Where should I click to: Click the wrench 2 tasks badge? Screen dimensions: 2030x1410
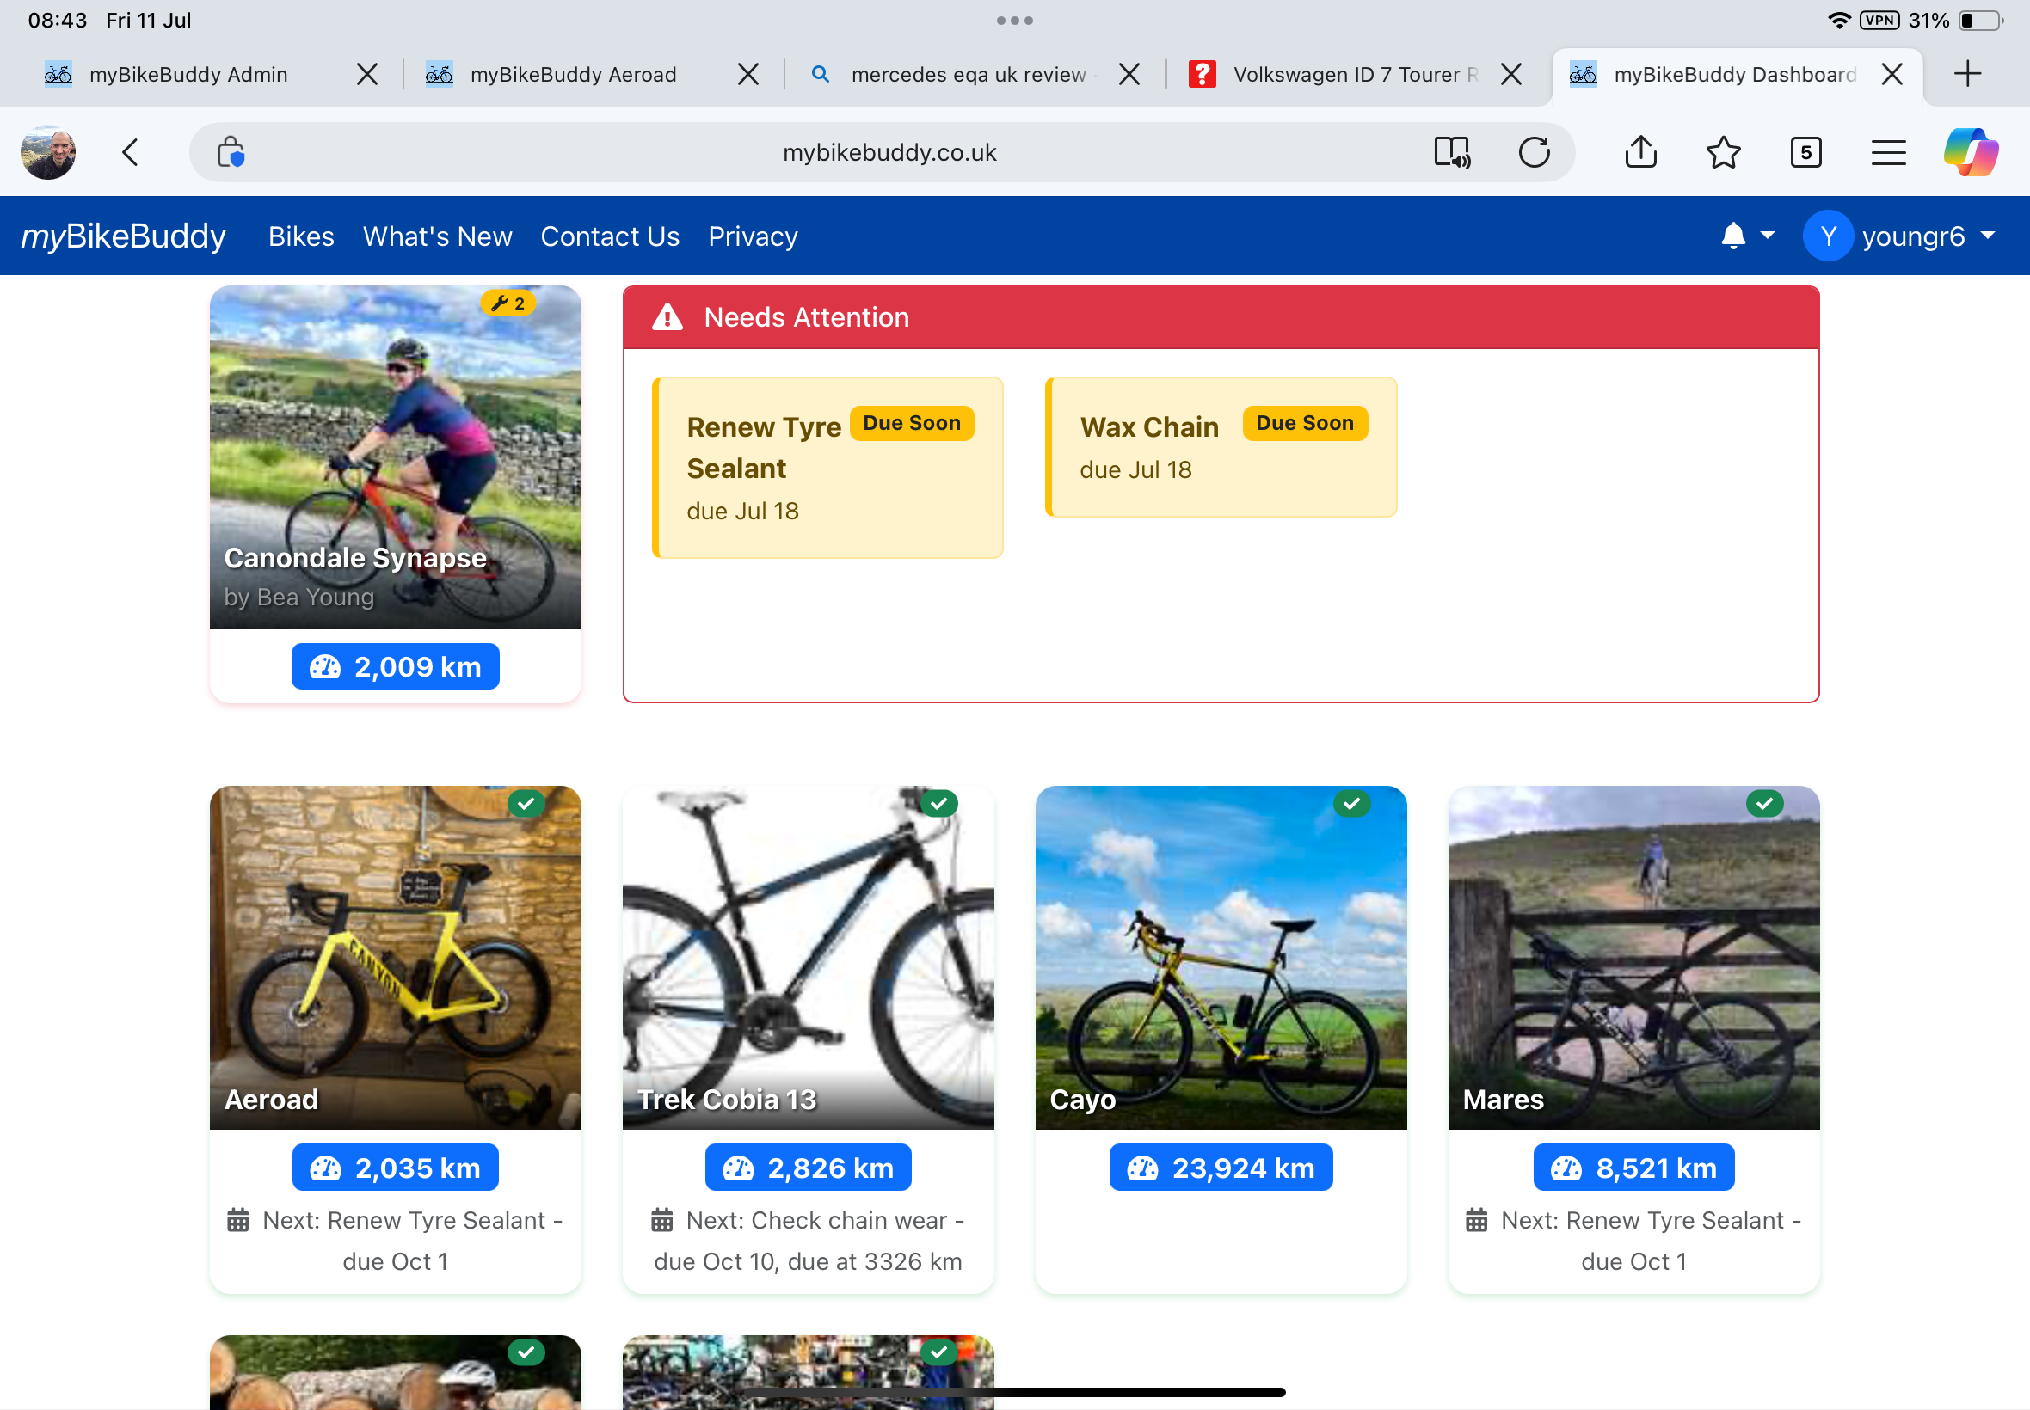coord(509,303)
